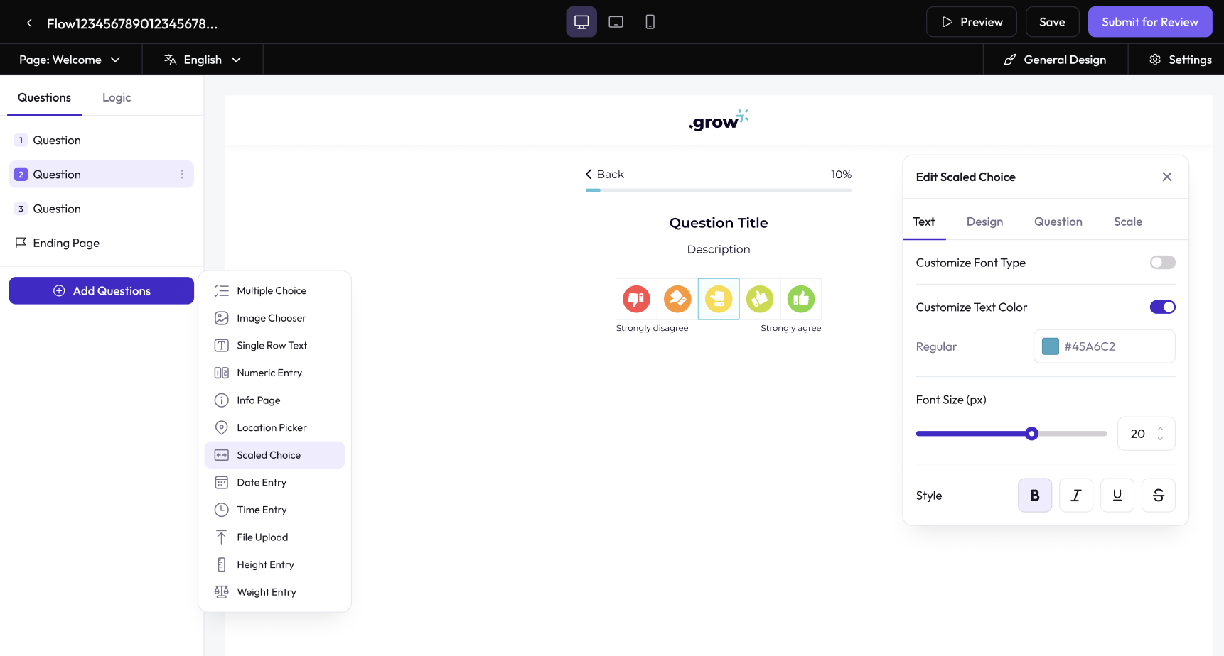Toggle bold style button
This screenshot has height=656, width=1224.
click(x=1034, y=496)
